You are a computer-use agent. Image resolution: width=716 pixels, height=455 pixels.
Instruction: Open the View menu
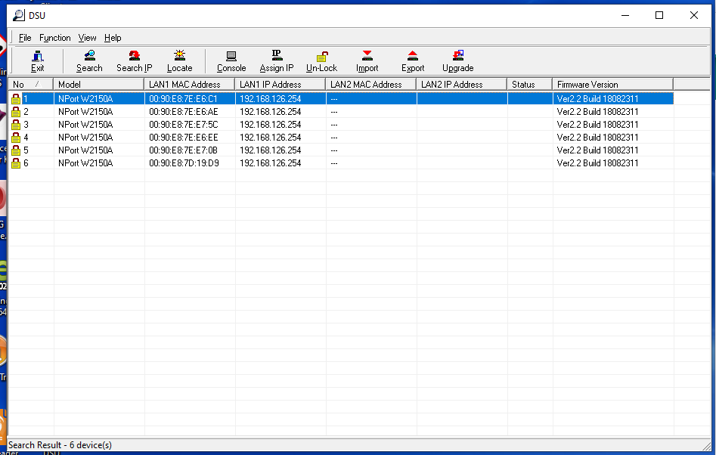point(87,38)
